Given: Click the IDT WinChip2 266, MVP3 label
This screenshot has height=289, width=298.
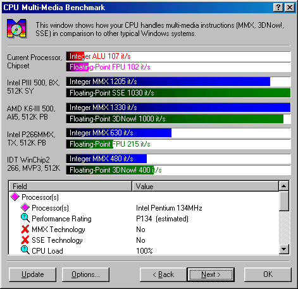Looking at the screenshot, I should tap(34, 164).
